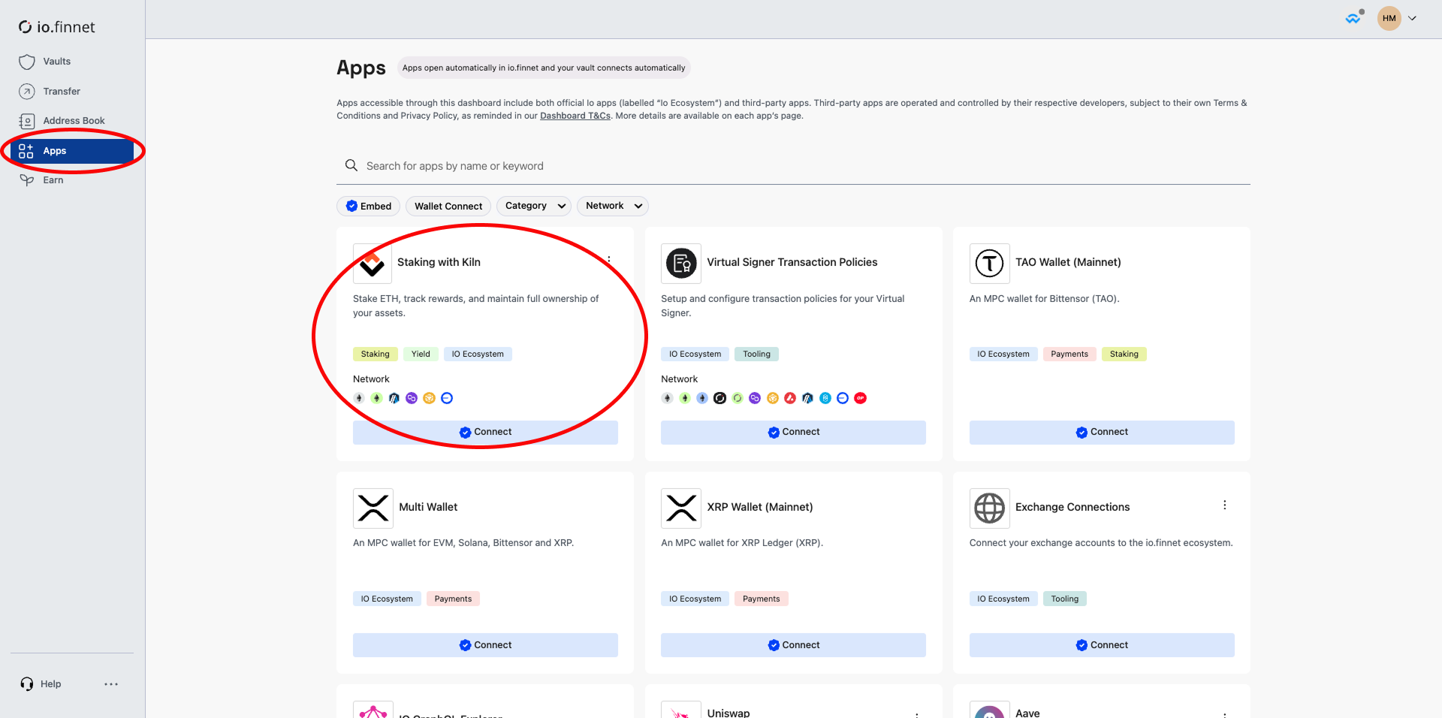Click BNB icon on Virtual Signer card
Viewport: 1442px width, 718px height.
(773, 398)
